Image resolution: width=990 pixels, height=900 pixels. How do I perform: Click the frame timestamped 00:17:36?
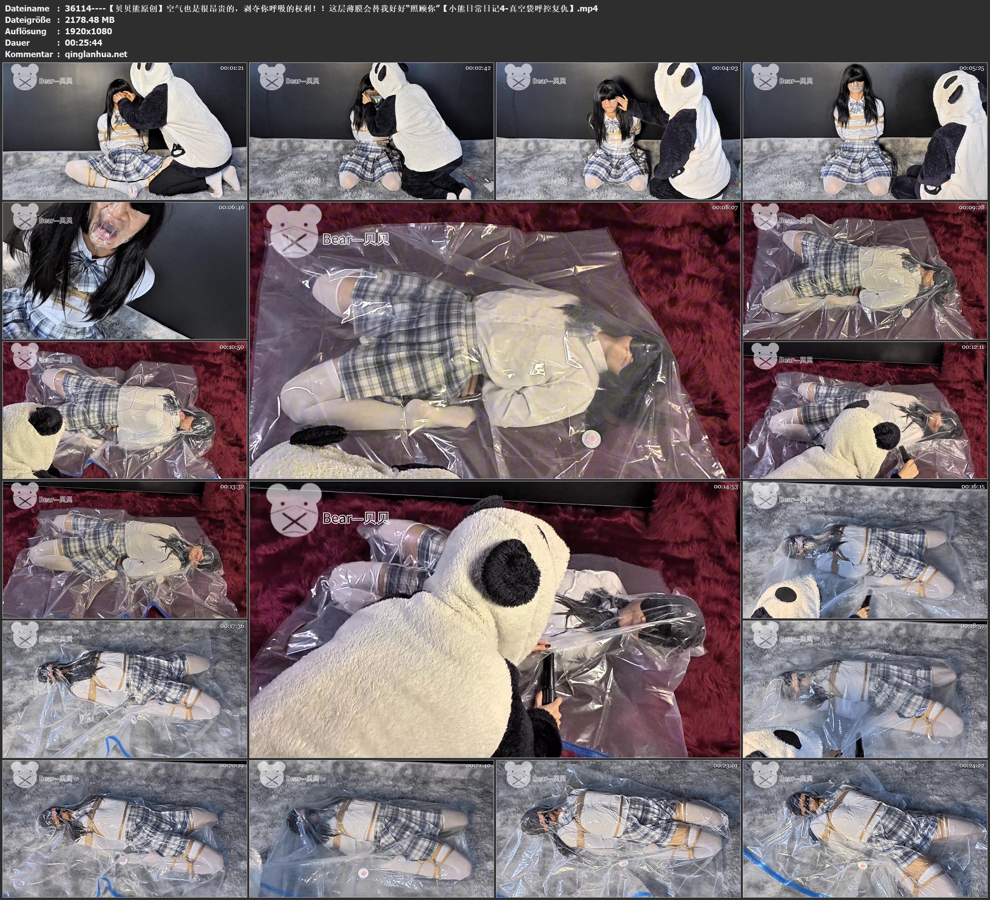pos(125,689)
